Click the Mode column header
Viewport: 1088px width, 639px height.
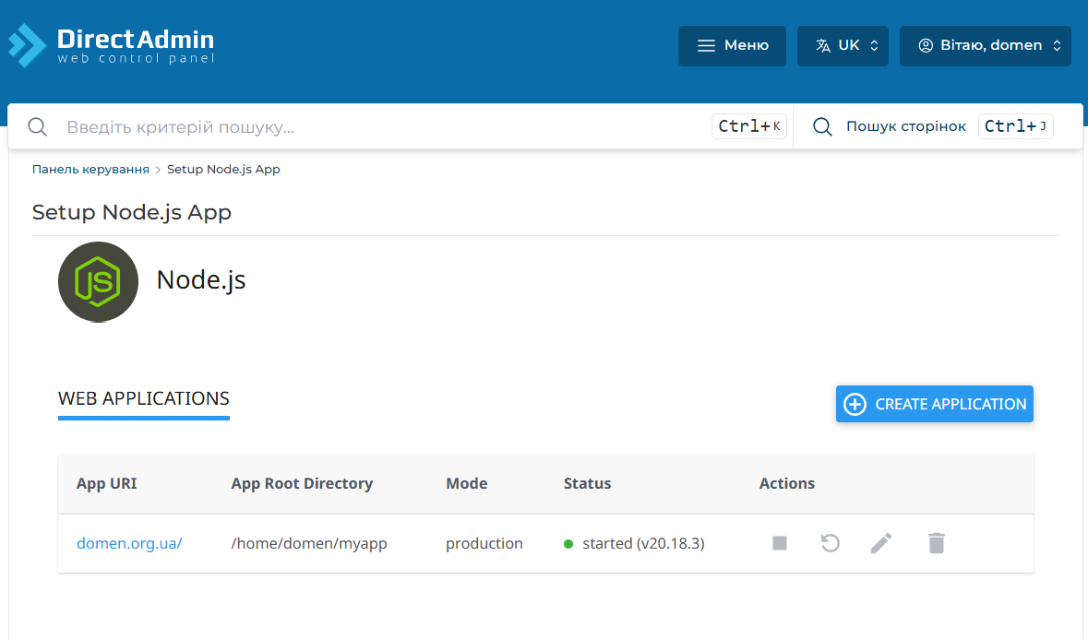pos(466,484)
